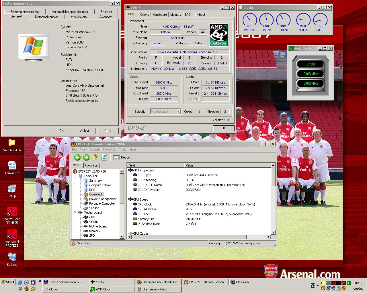The height and width of the screenshot is (293, 367).
Task: Collapse the Motherboard node in the EVEREST tree
Action: [x=75, y=213]
